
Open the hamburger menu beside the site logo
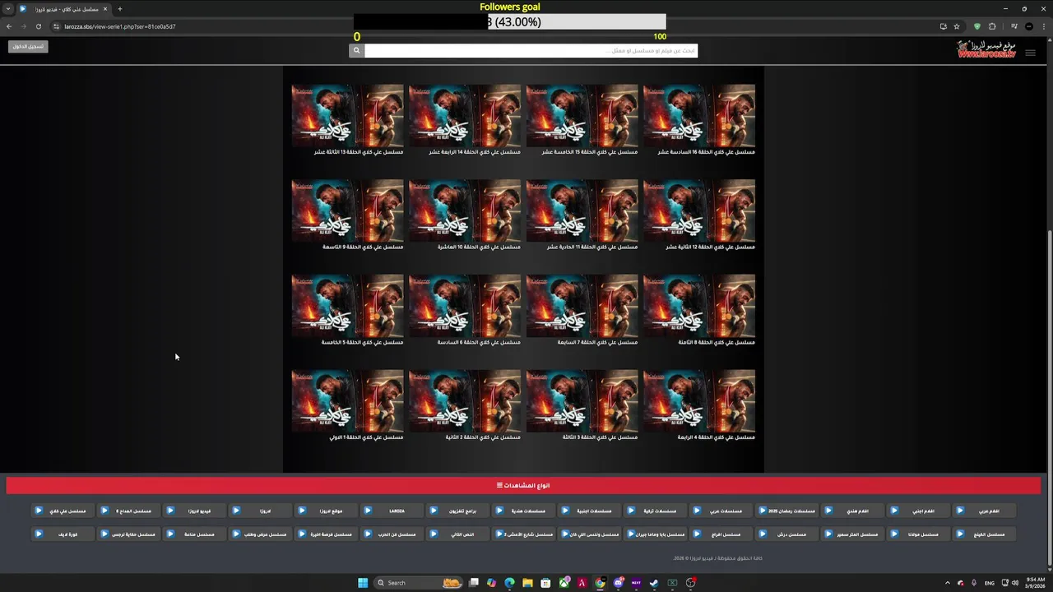click(x=1030, y=53)
